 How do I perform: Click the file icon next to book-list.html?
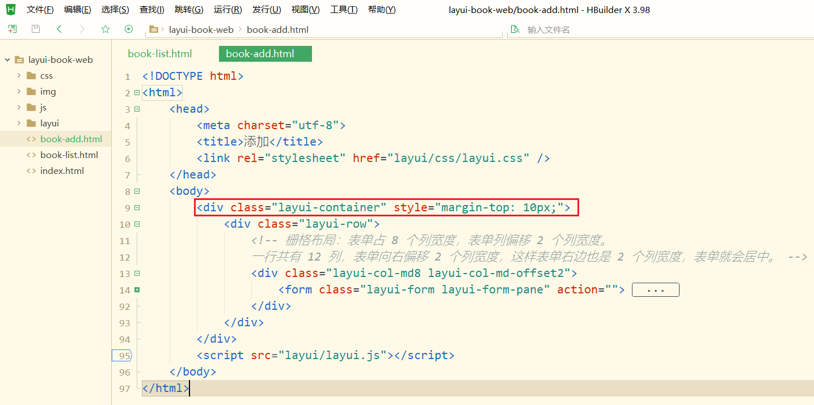click(31, 155)
